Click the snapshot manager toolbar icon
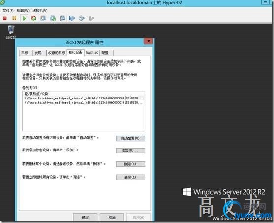274x223 pixels. pyautogui.click(x=62, y=18)
